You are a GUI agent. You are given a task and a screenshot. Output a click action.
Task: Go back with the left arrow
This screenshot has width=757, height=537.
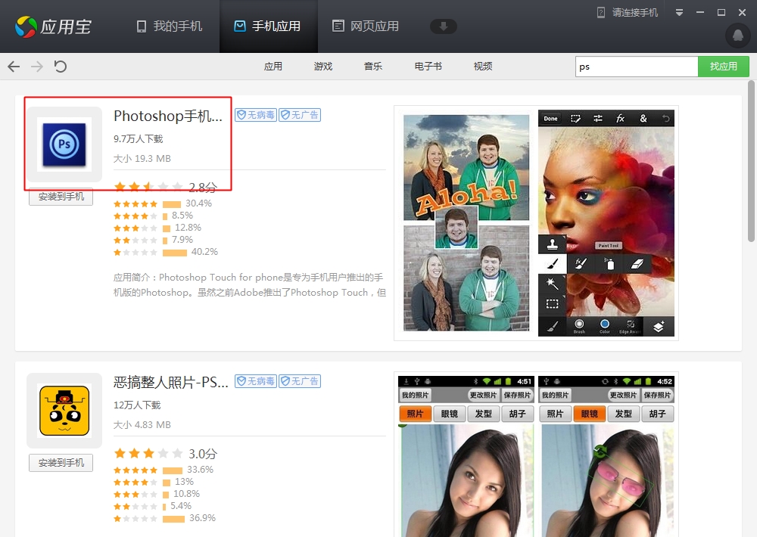click(x=14, y=66)
